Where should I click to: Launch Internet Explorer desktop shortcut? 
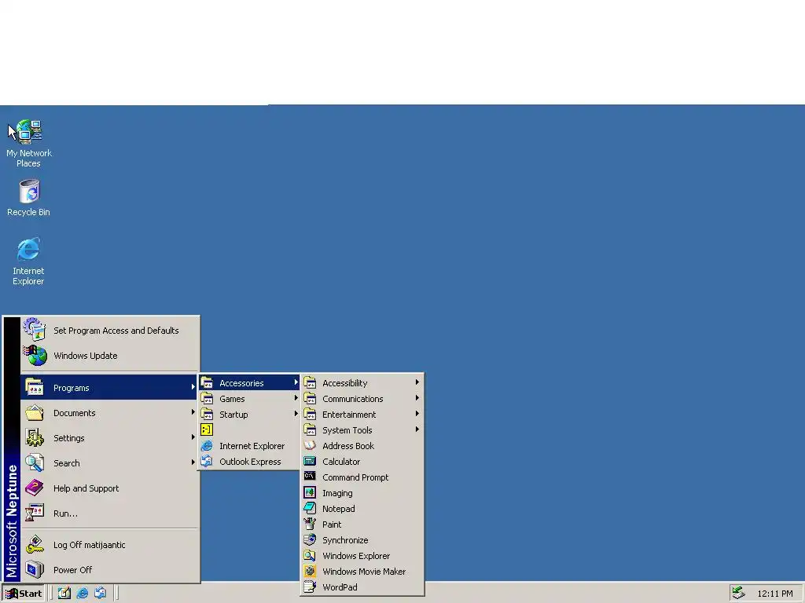(x=28, y=261)
